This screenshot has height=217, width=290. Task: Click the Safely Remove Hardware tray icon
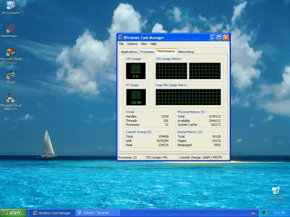pyautogui.click(x=269, y=213)
